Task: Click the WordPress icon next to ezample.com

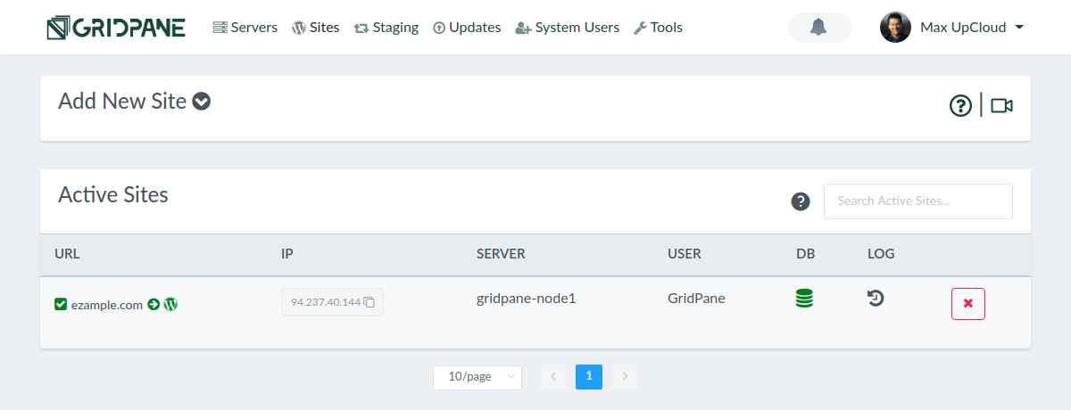Action: 171,304
